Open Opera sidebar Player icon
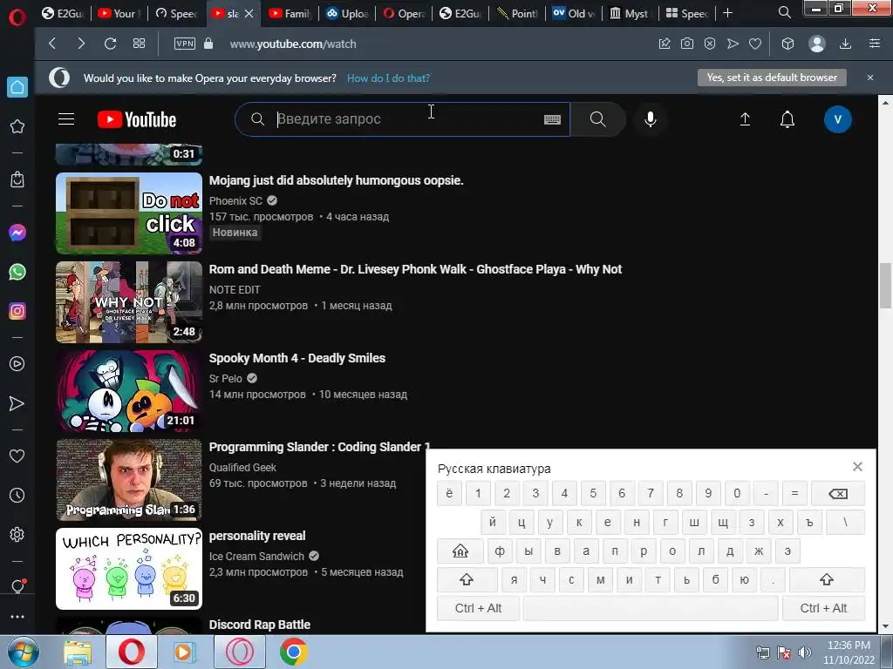The height and width of the screenshot is (669, 893). click(17, 364)
